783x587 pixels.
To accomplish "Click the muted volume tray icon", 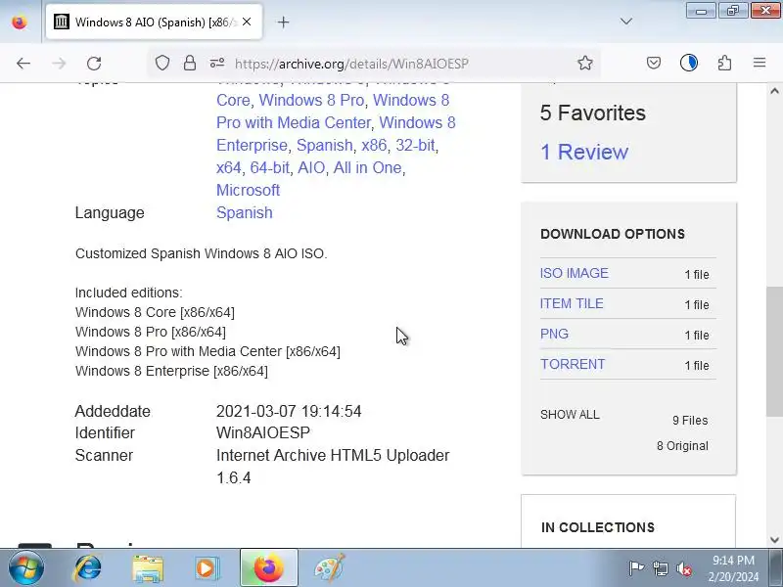I will [684, 568].
